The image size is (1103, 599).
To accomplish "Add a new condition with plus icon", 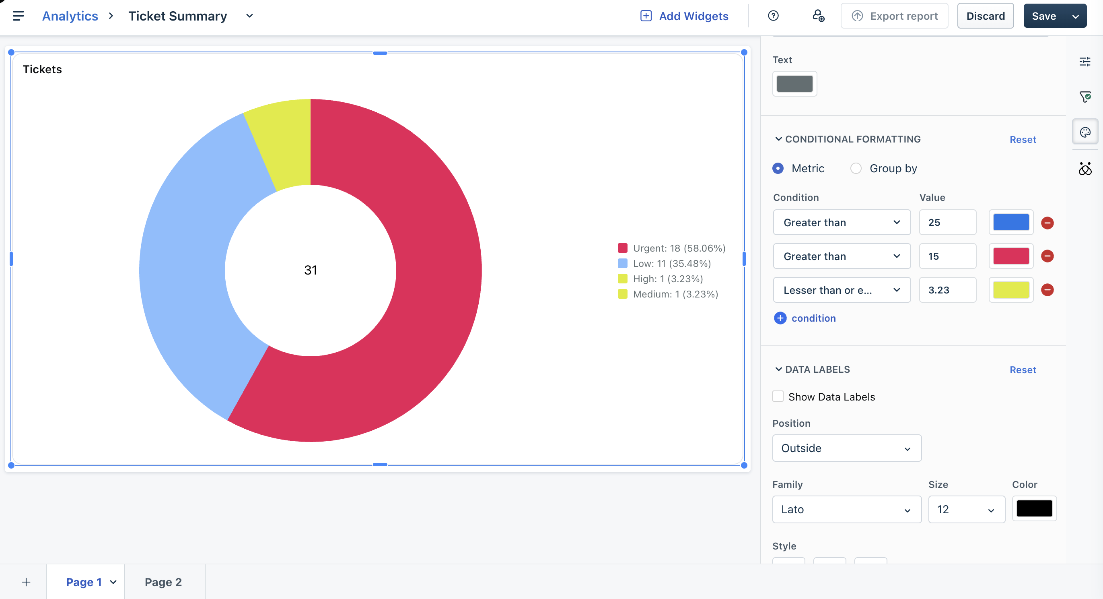I will click(780, 318).
